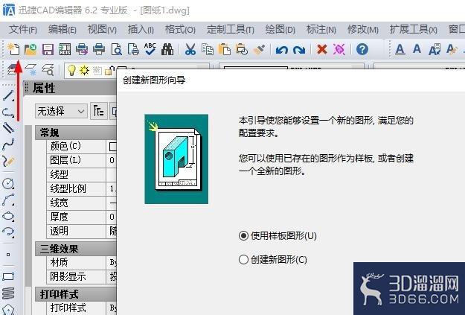This screenshot has width=465, height=315.
Task: Open the 编辑(E) menu
Action: click(x=62, y=30)
